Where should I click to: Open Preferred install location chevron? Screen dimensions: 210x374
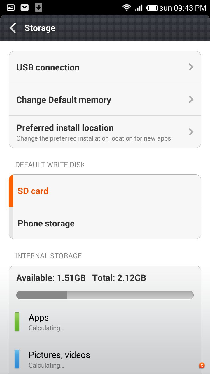191,132
